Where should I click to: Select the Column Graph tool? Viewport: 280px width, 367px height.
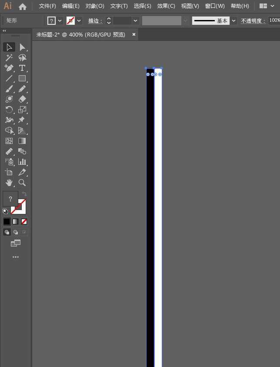(22, 161)
